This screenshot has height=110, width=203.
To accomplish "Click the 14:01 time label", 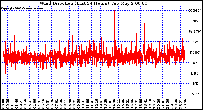I will click(110, 104).
